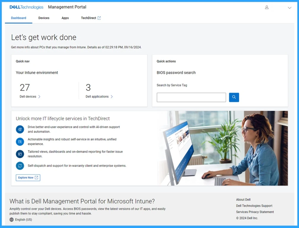
Task: Go to the Apps tab
Action: click(x=65, y=18)
